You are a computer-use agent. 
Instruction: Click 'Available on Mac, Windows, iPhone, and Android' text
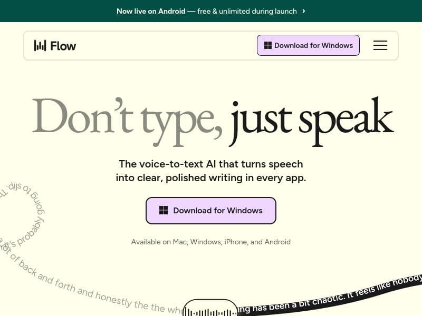point(211,242)
